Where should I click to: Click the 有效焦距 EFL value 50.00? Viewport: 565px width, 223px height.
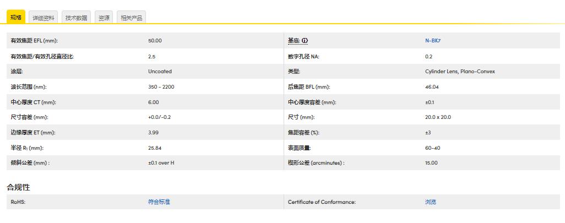155,41
